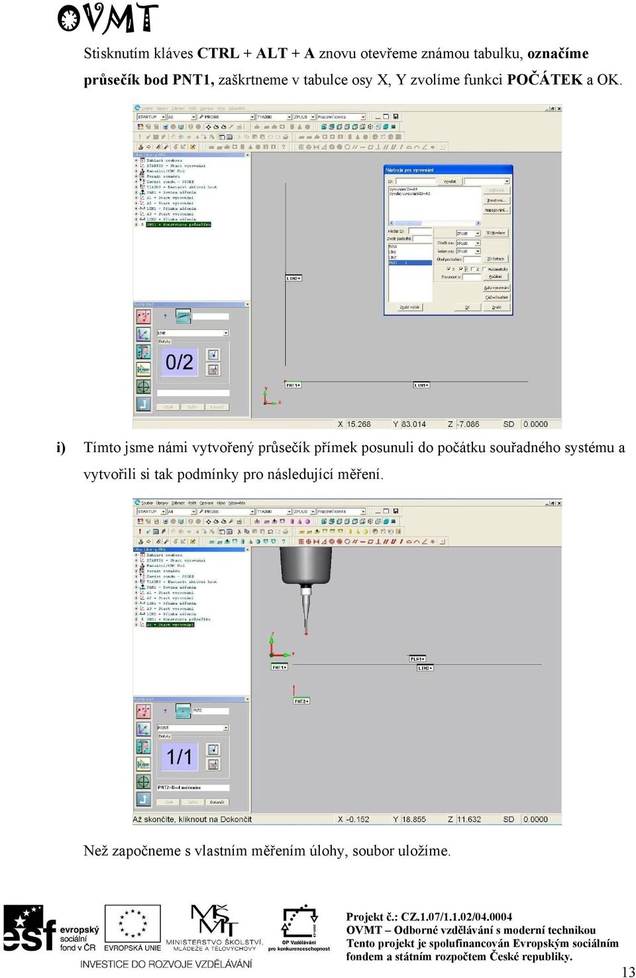The image size is (636, 978).
Task: Click crosshair target Quick Start icon, first screenshot
Action: click(143, 387)
